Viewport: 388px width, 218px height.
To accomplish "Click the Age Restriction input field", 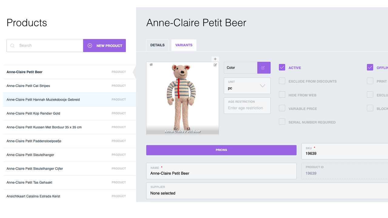I will [x=247, y=106].
